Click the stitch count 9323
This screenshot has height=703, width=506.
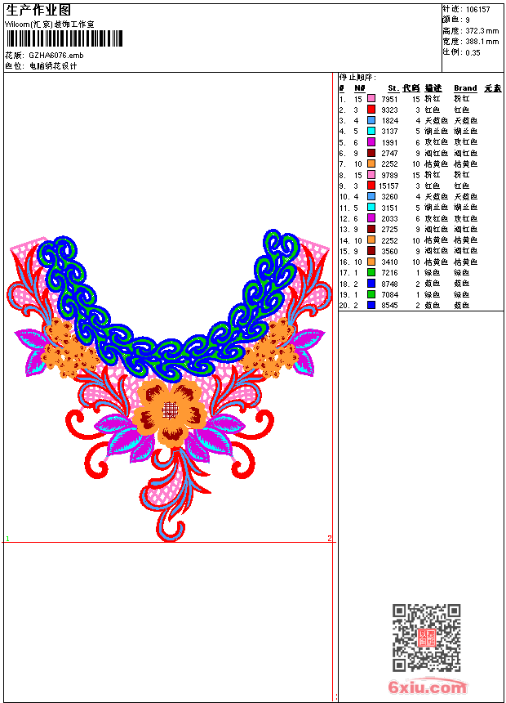(x=389, y=110)
